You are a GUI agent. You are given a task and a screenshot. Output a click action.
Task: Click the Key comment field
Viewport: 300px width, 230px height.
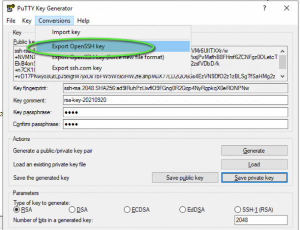pyautogui.click(x=175, y=100)
